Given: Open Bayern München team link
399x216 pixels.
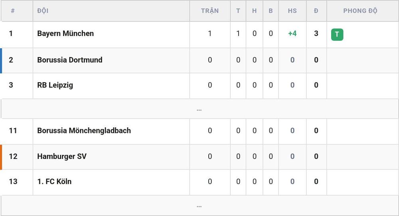Looking at the screenshot, I should pos(65,34).
